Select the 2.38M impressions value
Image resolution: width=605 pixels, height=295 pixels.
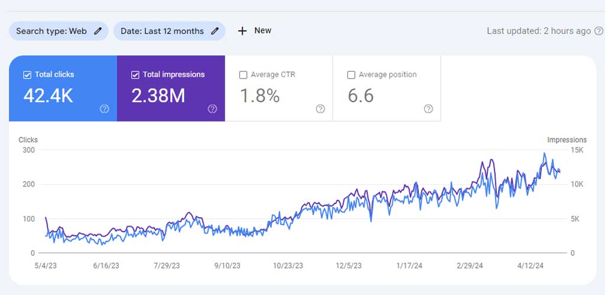click(x=158, y=96)
